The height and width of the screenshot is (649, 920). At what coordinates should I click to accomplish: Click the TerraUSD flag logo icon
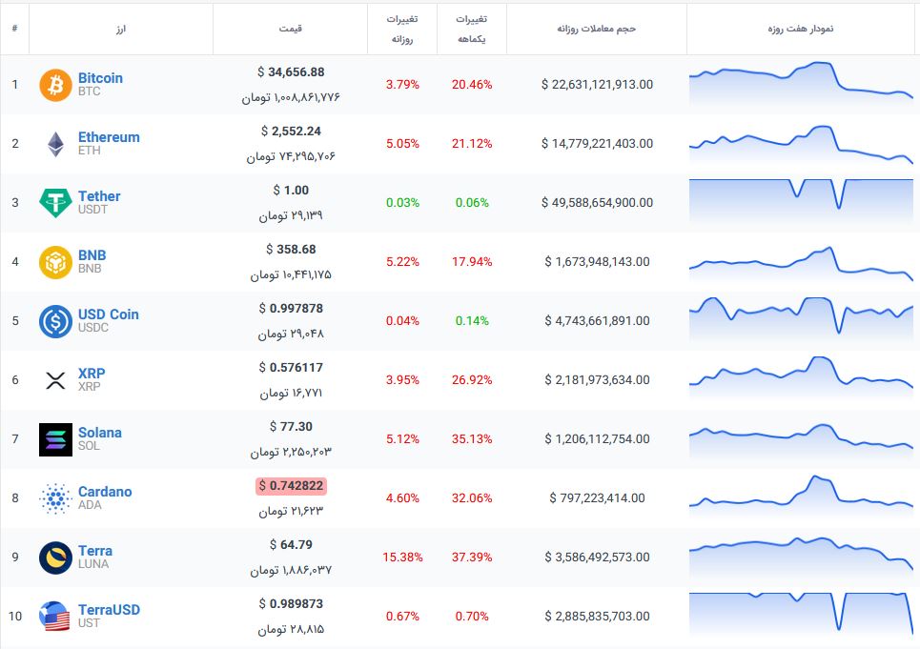point(54,617)
